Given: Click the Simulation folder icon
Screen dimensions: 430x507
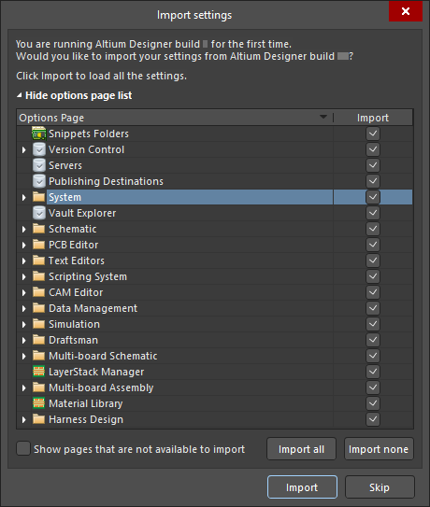Looking at the screenshot, I should (x=39, y=324).
